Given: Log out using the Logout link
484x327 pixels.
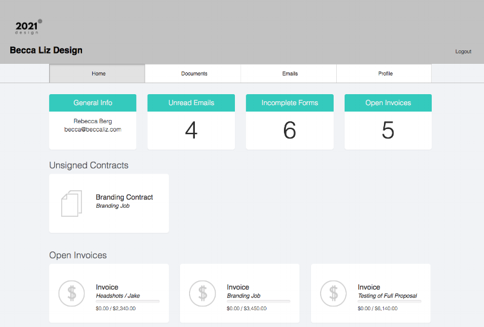Looking at the screenshot, I should coord(463,52).
